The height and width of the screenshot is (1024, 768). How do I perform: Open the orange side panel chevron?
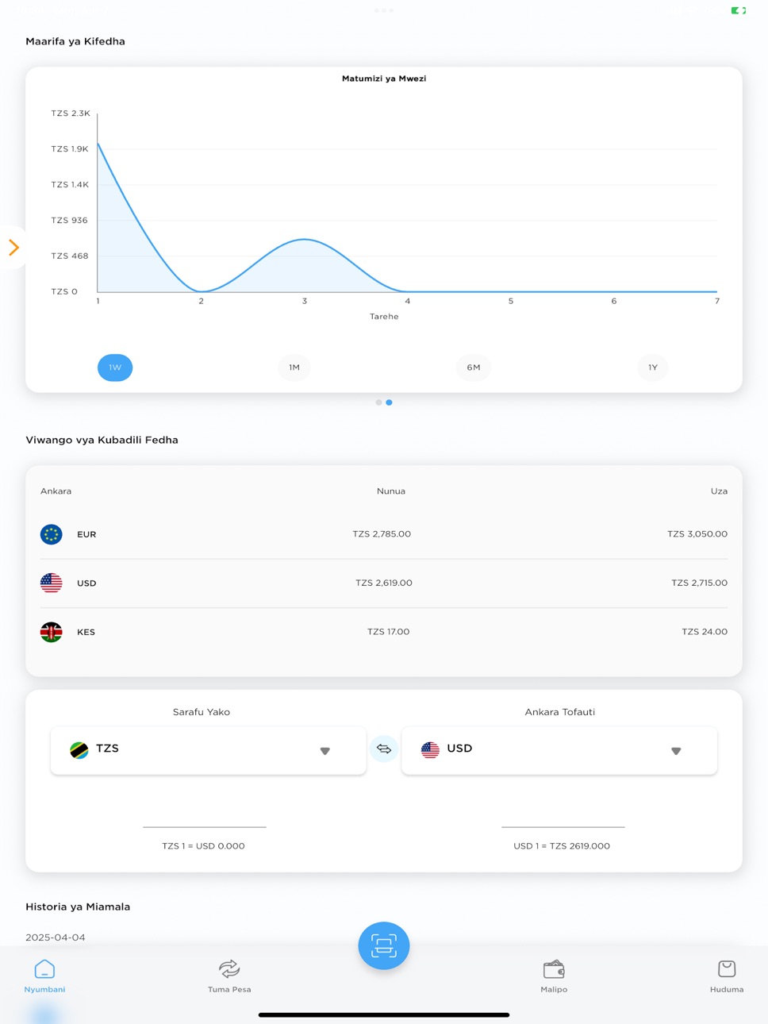pos(13,248)
